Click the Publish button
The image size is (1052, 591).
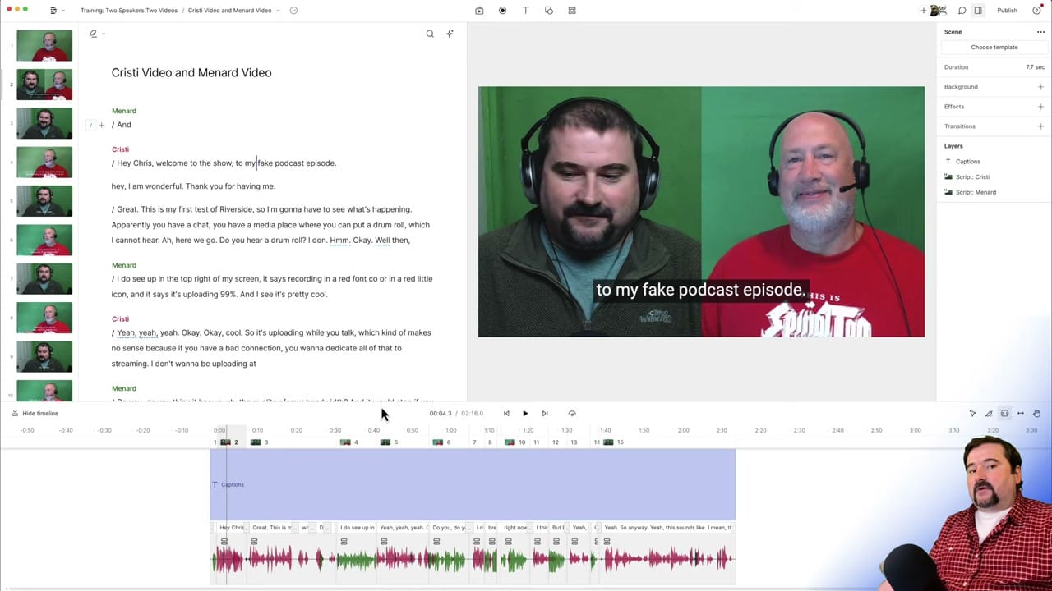pos(1007,10)
